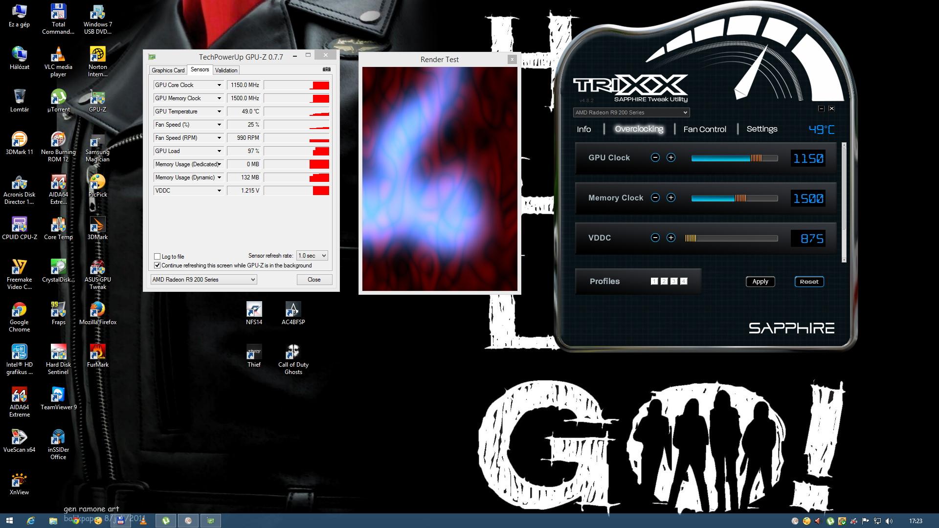Open the Core Temp desktop icon
Viewport: 939px width, 528px height.
(x=58, y=228)
